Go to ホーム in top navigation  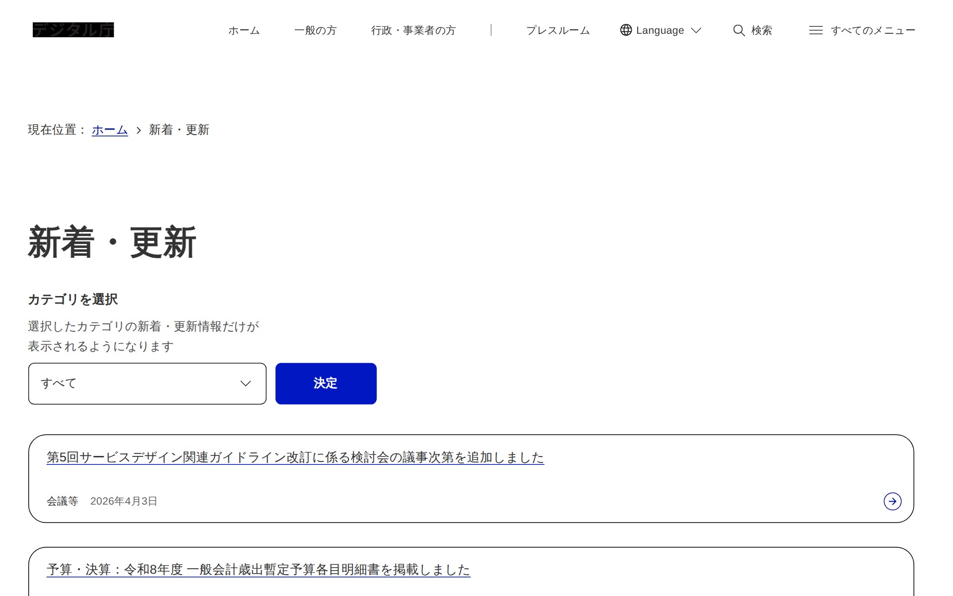click(x=244, y=30)
